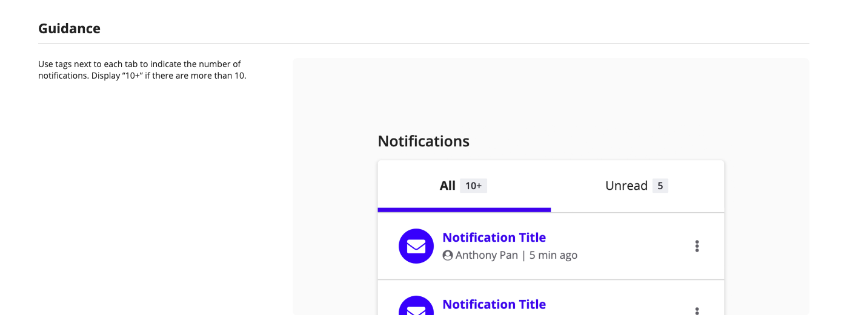Viewport: 847px width, 315px height.
Task: Switch to the All tab
Action: point(448,186)
